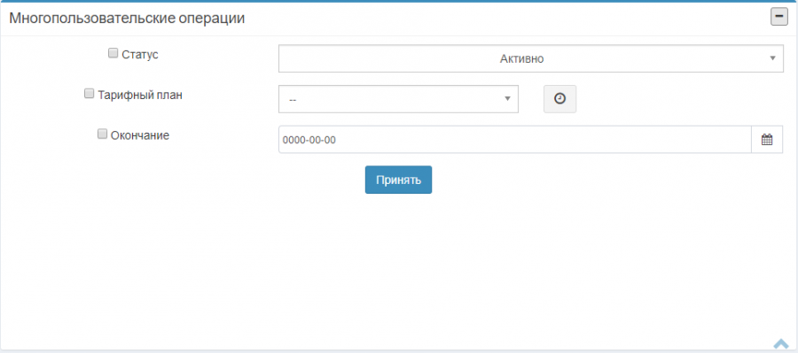Click the Тарифный план label text
798x353 pixels.
(140, 95)
